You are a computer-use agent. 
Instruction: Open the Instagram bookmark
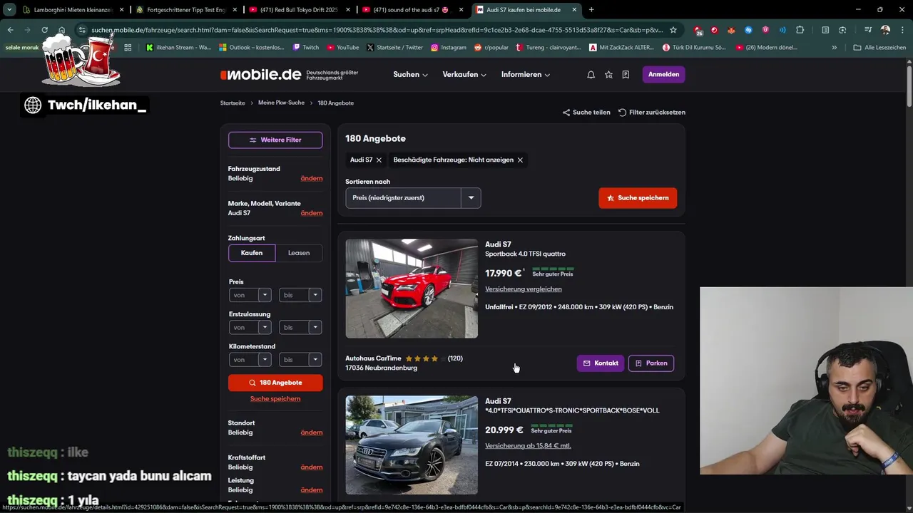pos(448,48)
